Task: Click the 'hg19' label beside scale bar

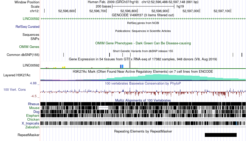Action: [180, 6]
